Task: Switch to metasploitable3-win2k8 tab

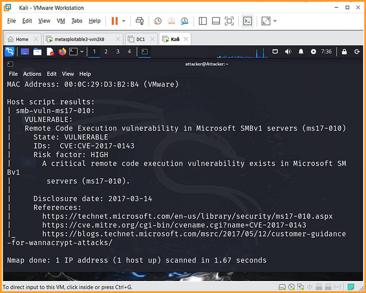Action: (x=79, y=39)
